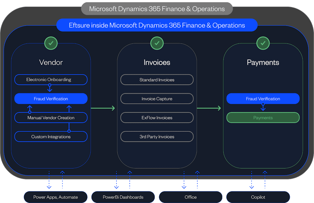Click the green checkmark above Payments
The height and width of the screenshot is (203, 314).
pyautogui.click(x=263, y=43)
